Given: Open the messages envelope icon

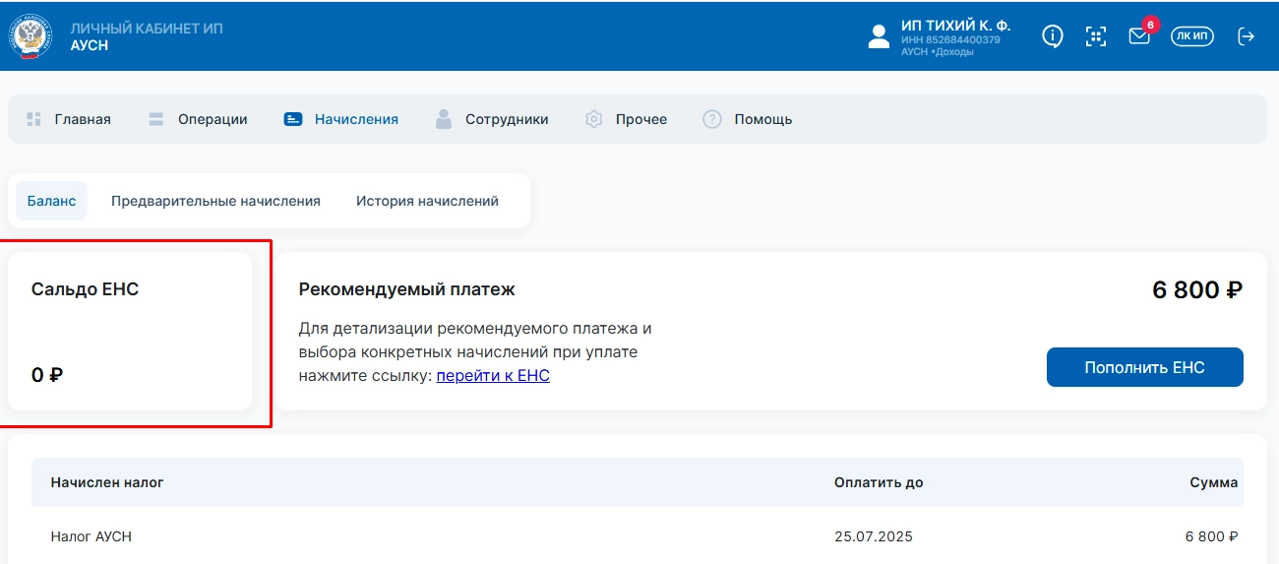Looking at the screenshot, I should click(x=1138, y=37).
